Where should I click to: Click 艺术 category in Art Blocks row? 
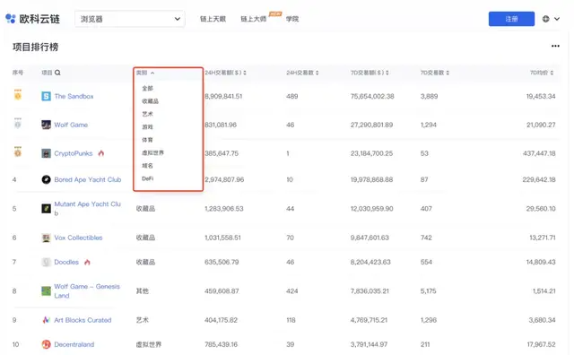[142, 320]
